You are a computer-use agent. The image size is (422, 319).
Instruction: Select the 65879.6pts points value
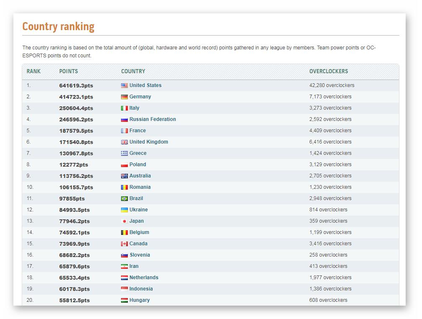point(75,266)
